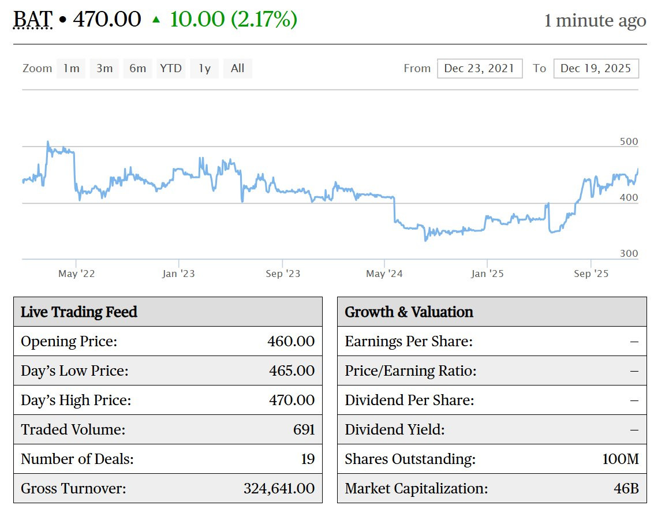Click the May '24 axis label
Screen dimensions: 654x509
click(x=384, y=274)
